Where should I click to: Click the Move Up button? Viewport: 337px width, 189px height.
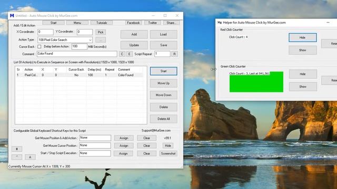[x=164, y=83]
